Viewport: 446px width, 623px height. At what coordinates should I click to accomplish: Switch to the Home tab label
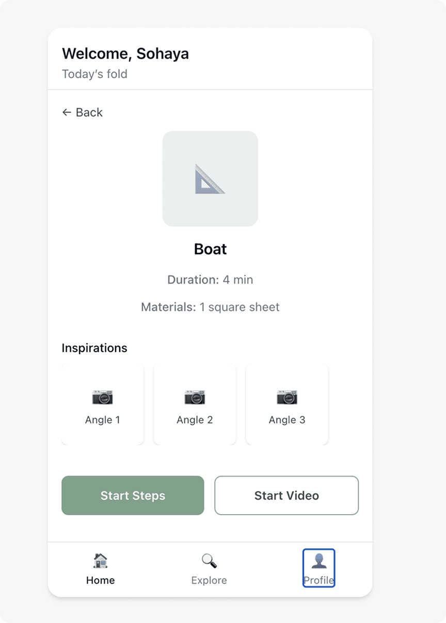coord(100,580)
